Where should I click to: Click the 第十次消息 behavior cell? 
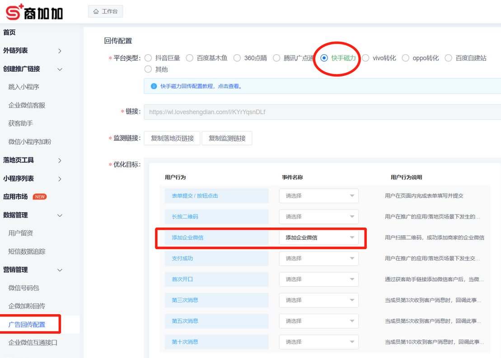pos(217,342)
